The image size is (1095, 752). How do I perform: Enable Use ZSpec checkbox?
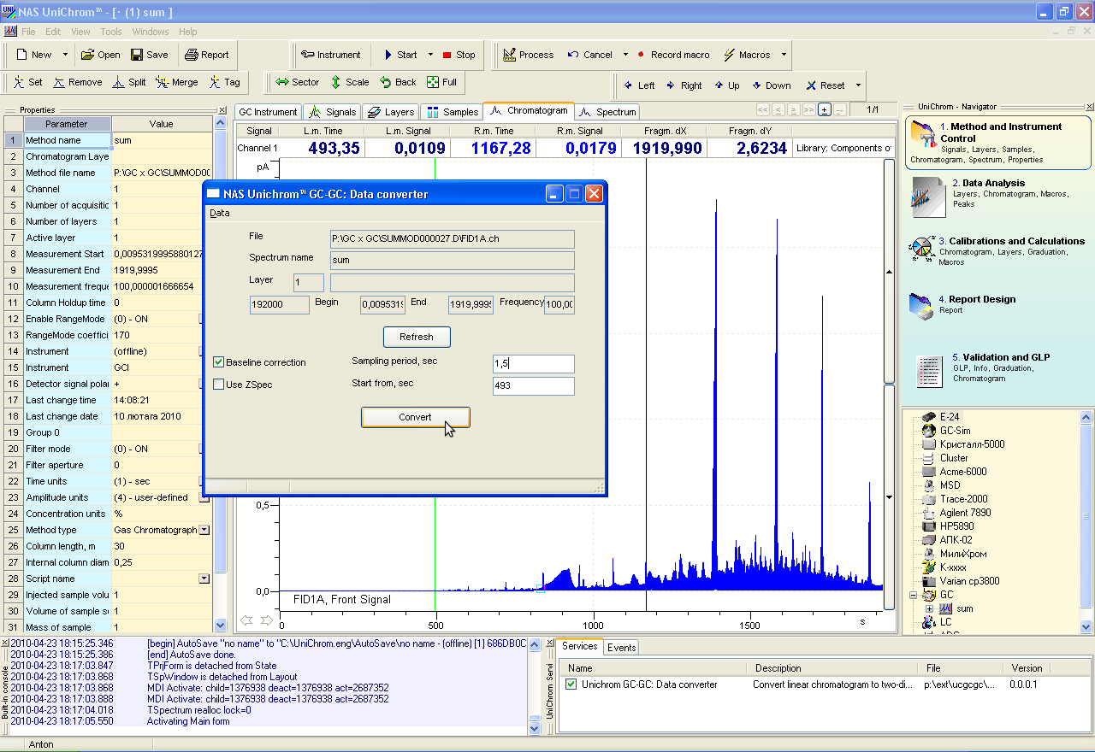(x=219, y=385)
